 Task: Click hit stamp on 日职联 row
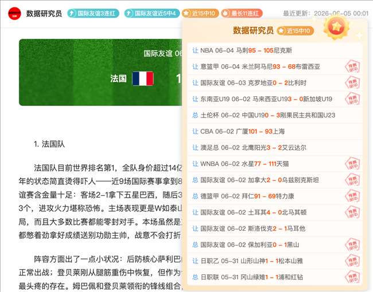[x=352, y=277]
